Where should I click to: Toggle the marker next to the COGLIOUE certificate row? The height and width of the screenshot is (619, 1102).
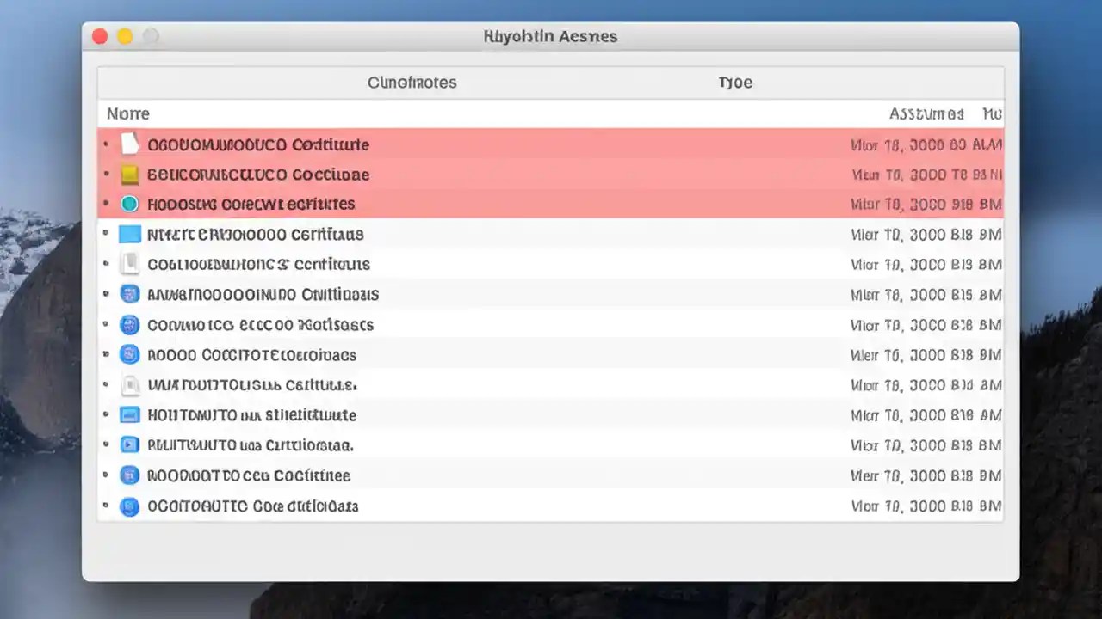[107, 264]
